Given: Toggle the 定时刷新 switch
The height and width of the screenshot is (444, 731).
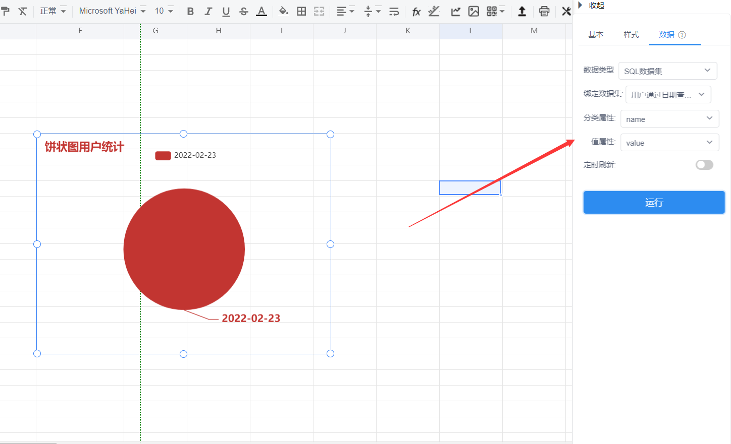Looking at the screenshot, I should (x=704, y=165).
